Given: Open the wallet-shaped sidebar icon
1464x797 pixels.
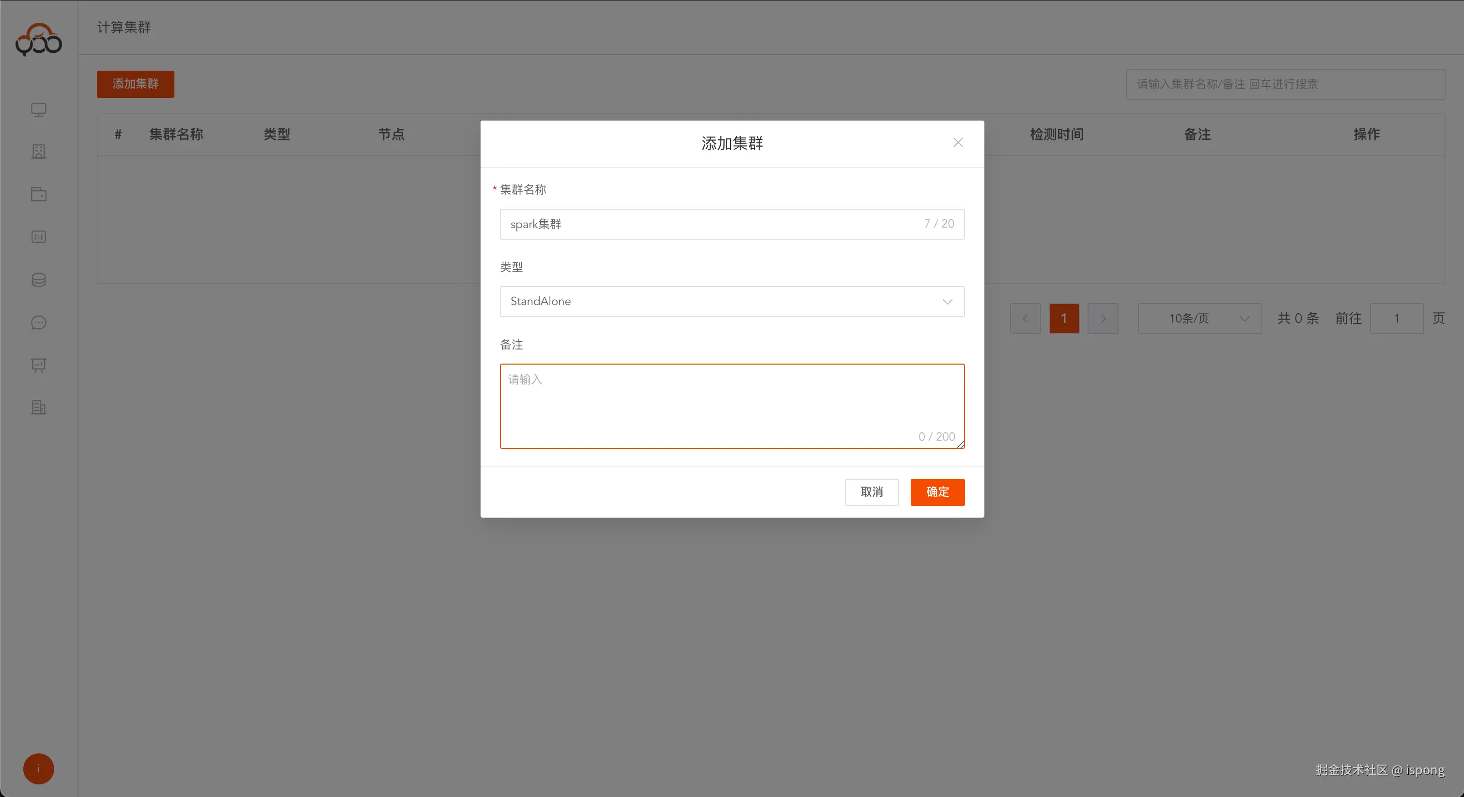Looking at the screenshot, I should [39, 194].
